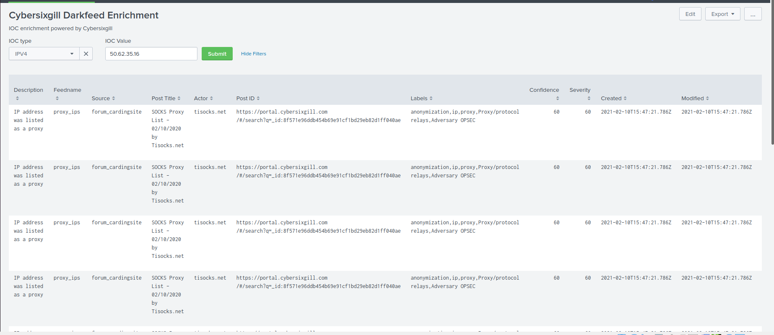Screen dimensions: 774x335
Task: Click the first row's portal.cybersixgill.com Post ID
Action: (x=319, y=116)
